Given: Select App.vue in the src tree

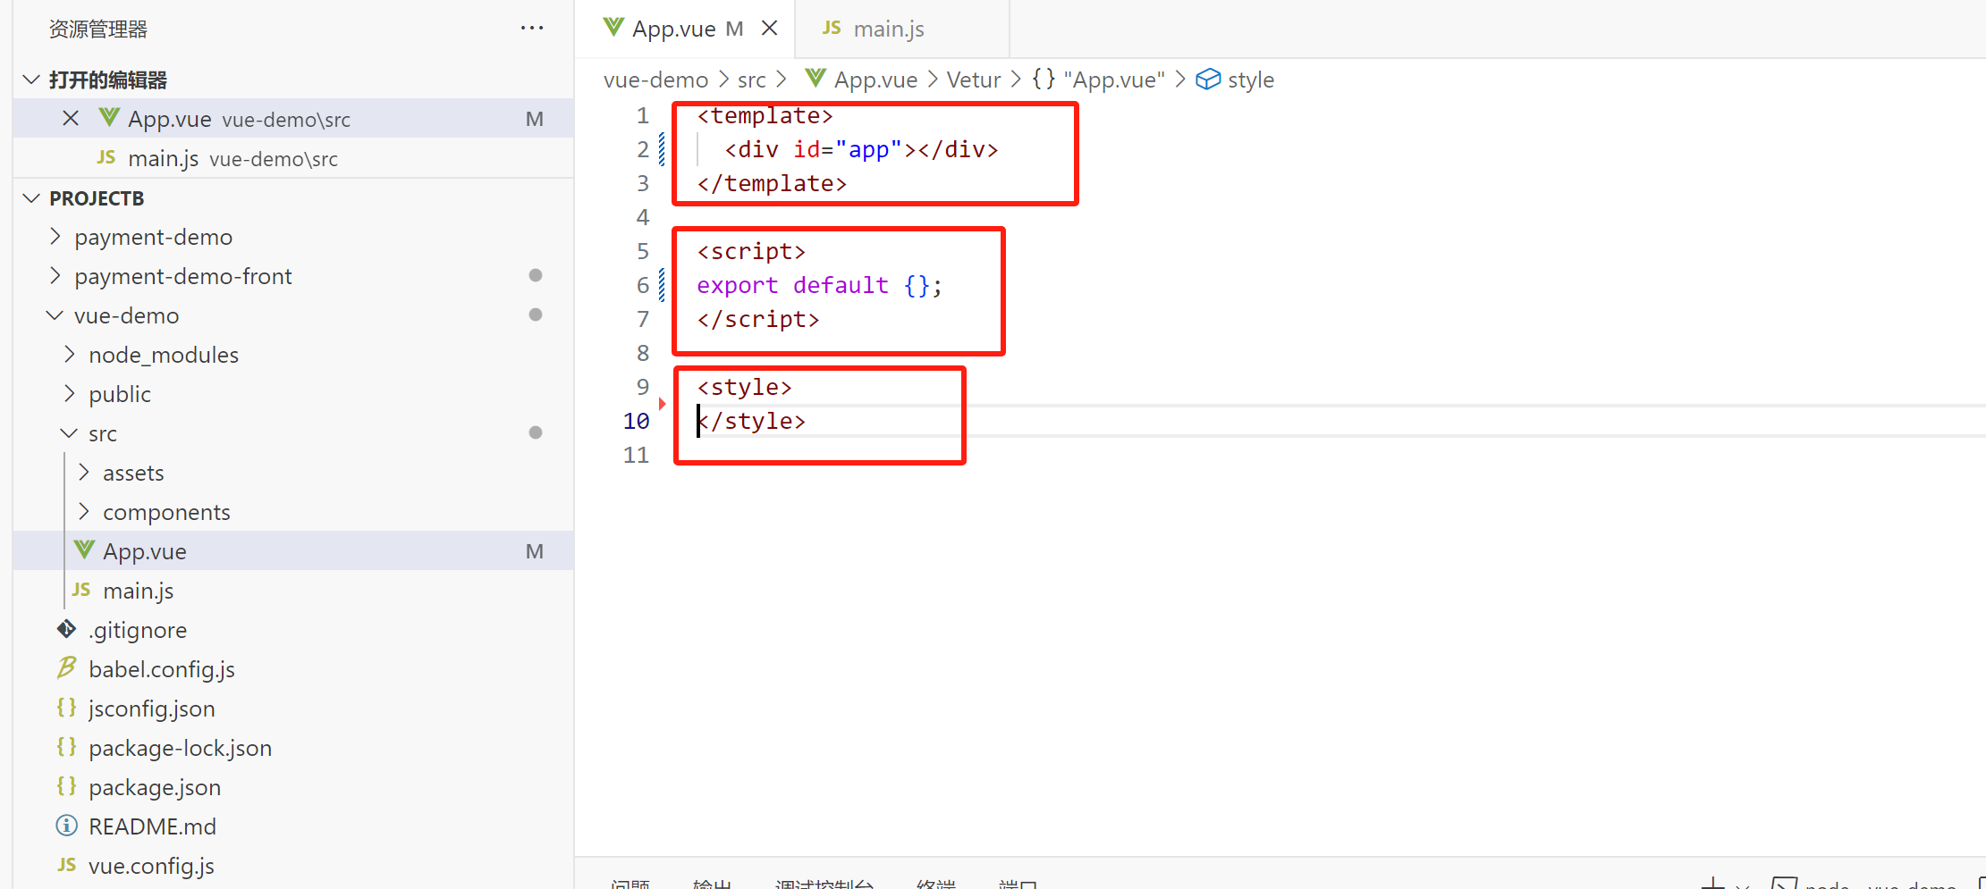Looking at the screenshot, I should tap(293, 551).
